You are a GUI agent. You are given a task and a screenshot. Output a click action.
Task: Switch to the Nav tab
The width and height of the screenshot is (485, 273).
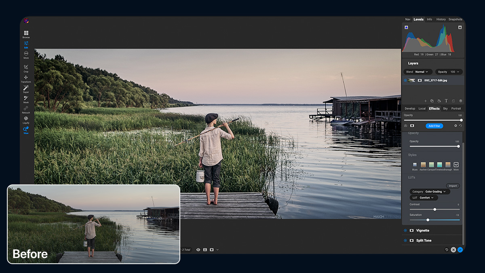[408, 19]
